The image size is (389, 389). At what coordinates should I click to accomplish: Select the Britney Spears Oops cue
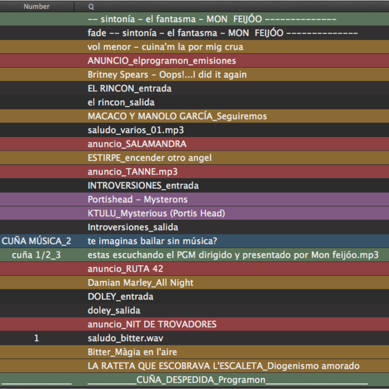[x=167, y=74]
